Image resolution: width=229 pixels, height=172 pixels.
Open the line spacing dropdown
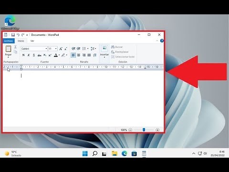(x=94, y=48)
